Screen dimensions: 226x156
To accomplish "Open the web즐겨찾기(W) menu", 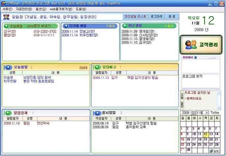I will point(61,9).
